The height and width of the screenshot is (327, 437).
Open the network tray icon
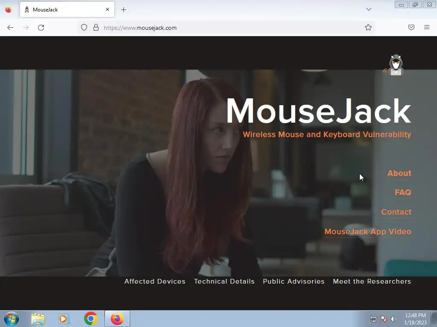pos(373,319)
